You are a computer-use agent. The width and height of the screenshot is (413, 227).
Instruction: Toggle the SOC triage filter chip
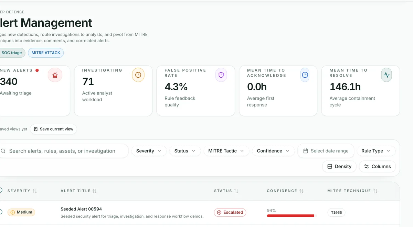tap(11, 53)
